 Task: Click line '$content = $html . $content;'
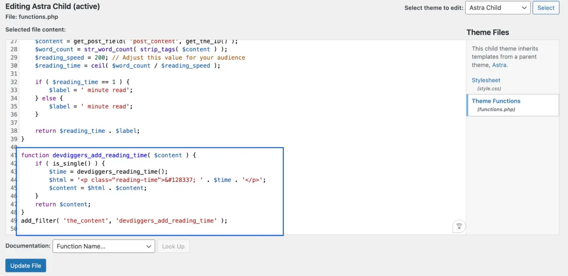98,188
